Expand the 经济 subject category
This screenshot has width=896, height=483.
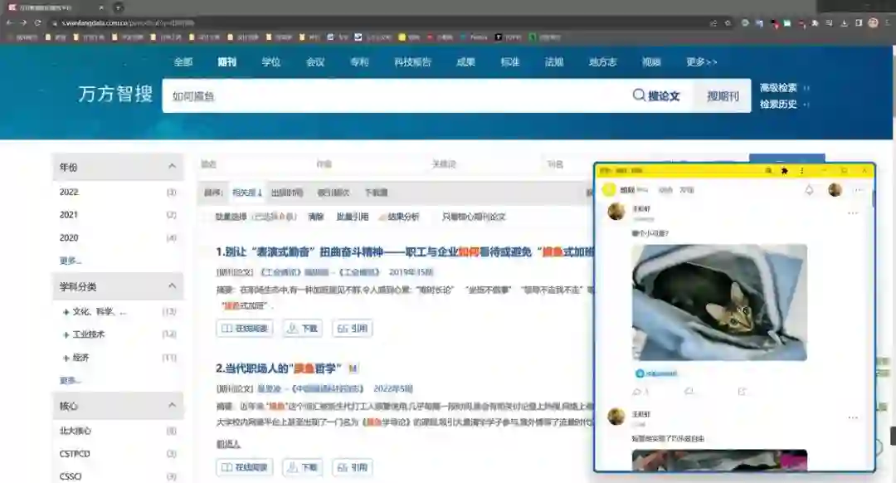66,358
